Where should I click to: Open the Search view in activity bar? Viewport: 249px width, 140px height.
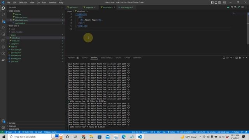click(x=3, y=14)
